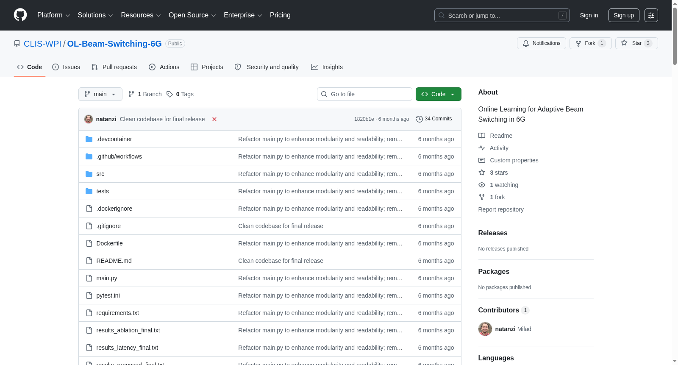Screen dimensions: 678x365
Task: Click the pulse icon beside Activity
Action: pos(482,148)
